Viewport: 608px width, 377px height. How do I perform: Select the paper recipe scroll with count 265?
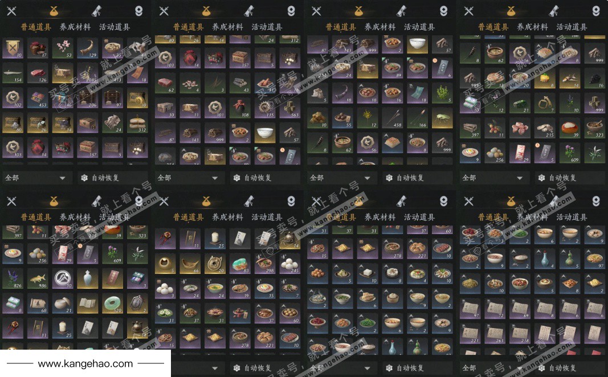coord(495,333)
